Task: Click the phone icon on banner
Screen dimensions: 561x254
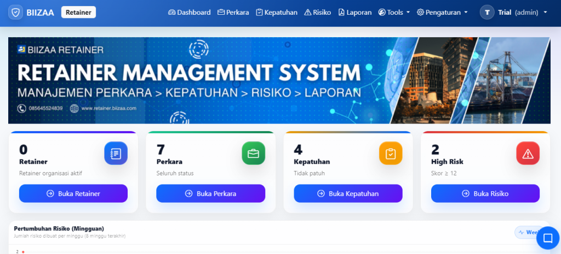Action: click(x=21, y=108)
